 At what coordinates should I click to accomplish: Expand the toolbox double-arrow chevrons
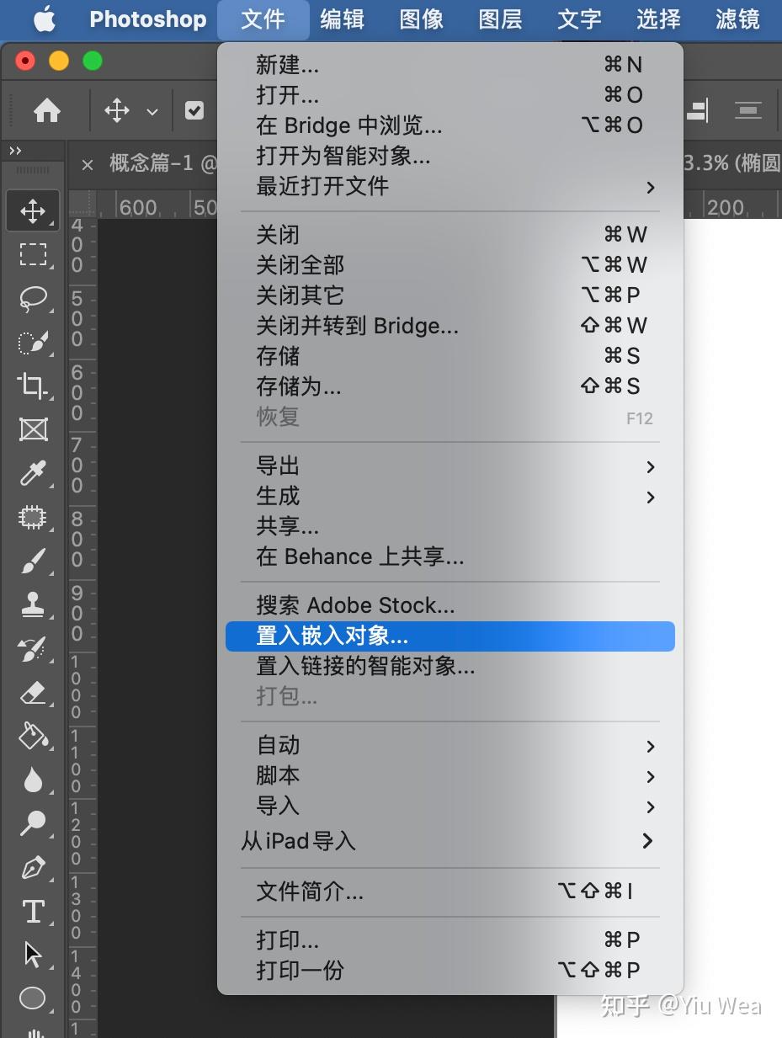point(15,151)
